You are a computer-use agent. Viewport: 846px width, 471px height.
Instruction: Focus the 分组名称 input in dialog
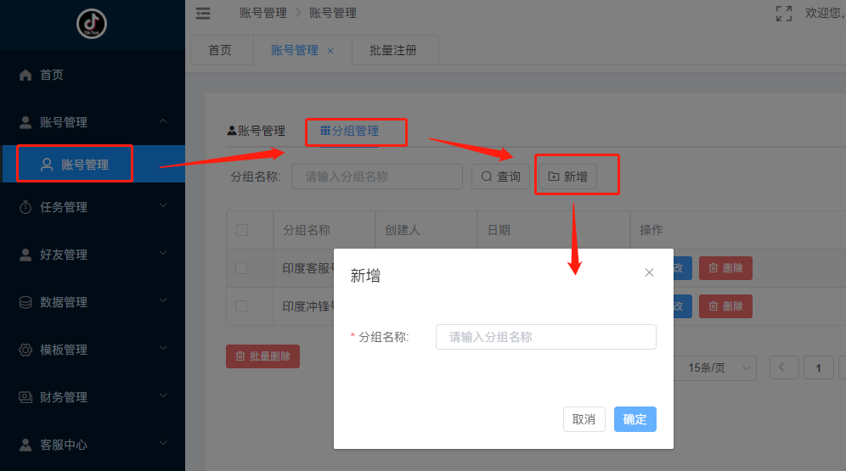(x=545, y=337)
